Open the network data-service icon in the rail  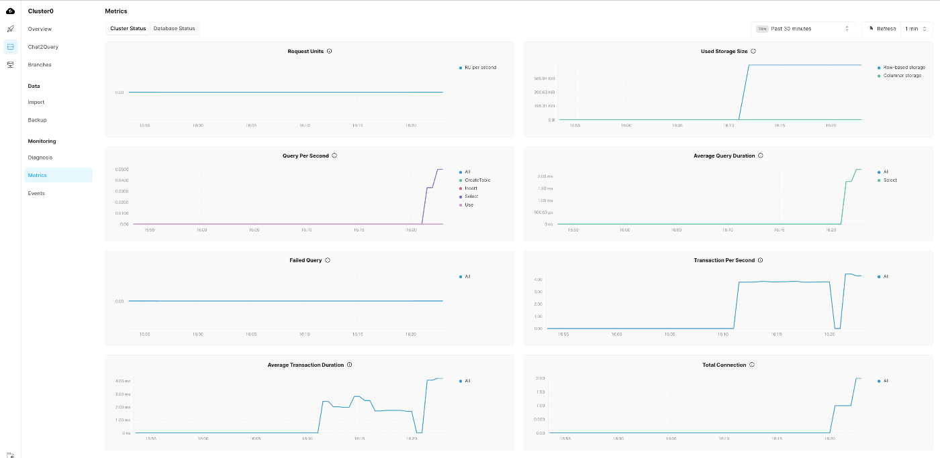point(10,64)
